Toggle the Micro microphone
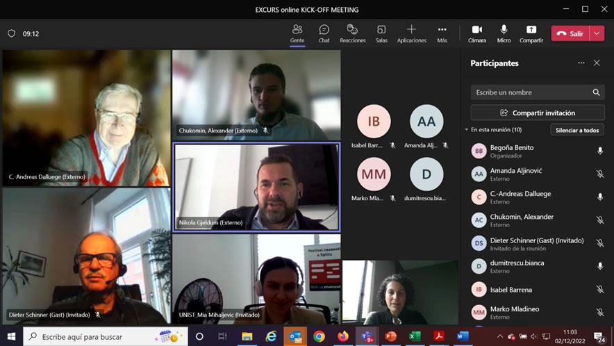This screenshot has width=614, height=346. pos(504,34)
